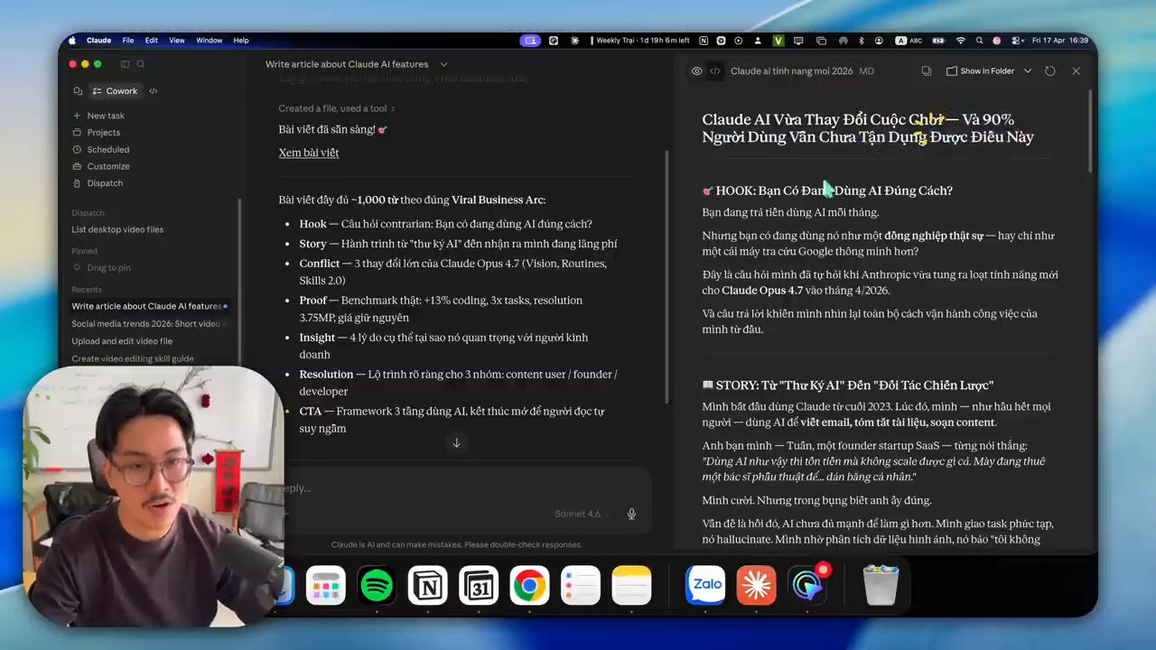
Task: Open the Help menu
Action: (x=241, y=41)
